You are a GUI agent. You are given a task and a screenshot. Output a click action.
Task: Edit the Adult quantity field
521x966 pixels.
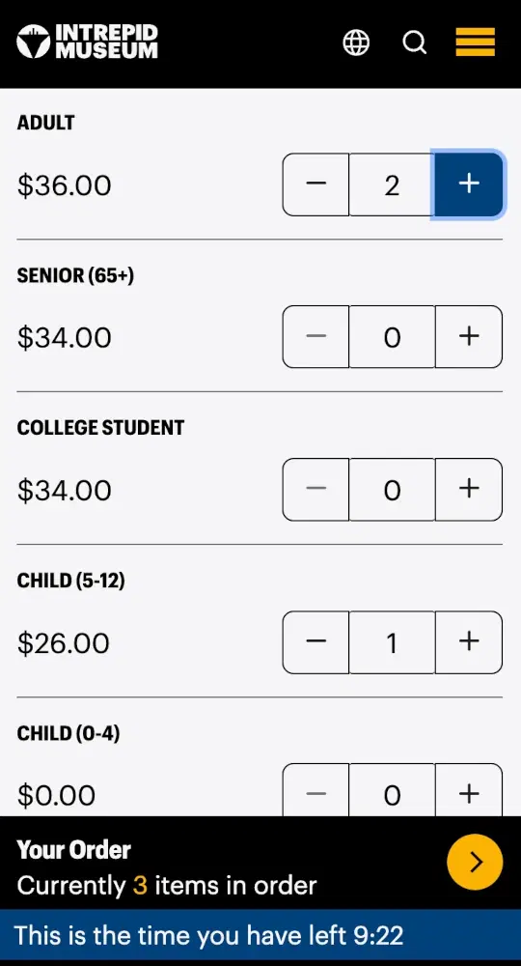coord(392,185)
